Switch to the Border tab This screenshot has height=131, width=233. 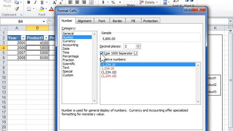tap(117, 21)
